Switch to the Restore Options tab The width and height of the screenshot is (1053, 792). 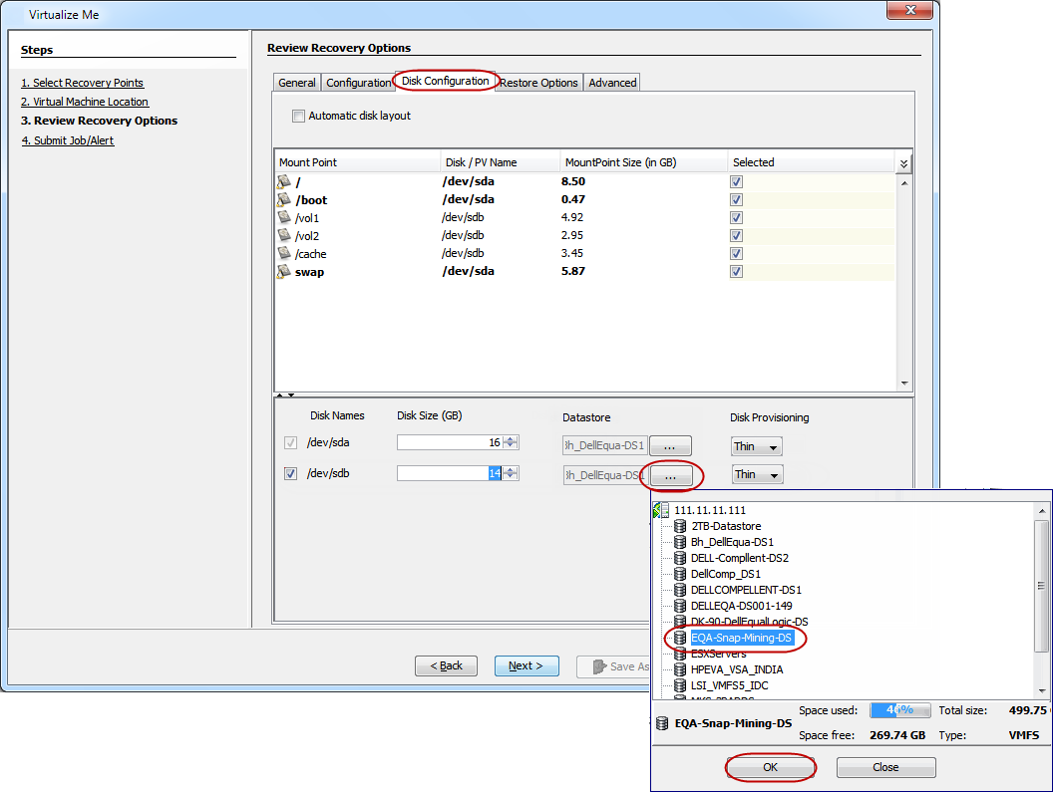[538, 83]
